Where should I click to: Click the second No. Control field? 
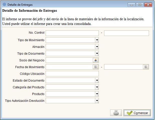tap(126, 33)
